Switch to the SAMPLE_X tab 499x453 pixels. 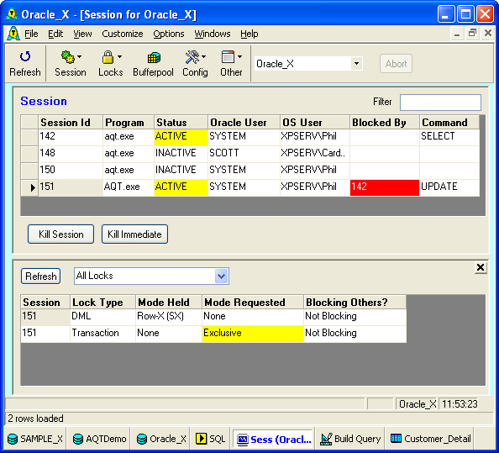(35, 439)
